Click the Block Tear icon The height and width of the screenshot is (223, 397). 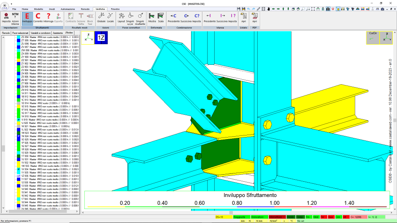[90, 19]
